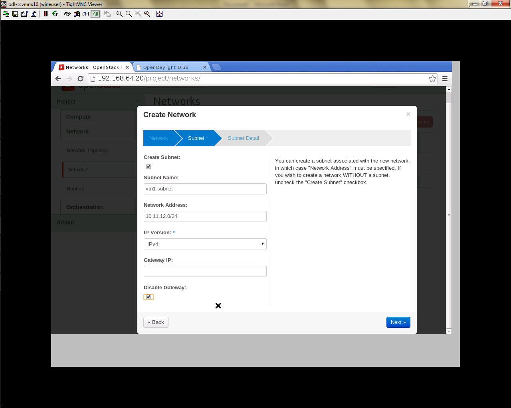The width and height of the screenshot is (511, 408).
Task: Go to the Subnet Detail wizard step
Action: click(244, 138)
